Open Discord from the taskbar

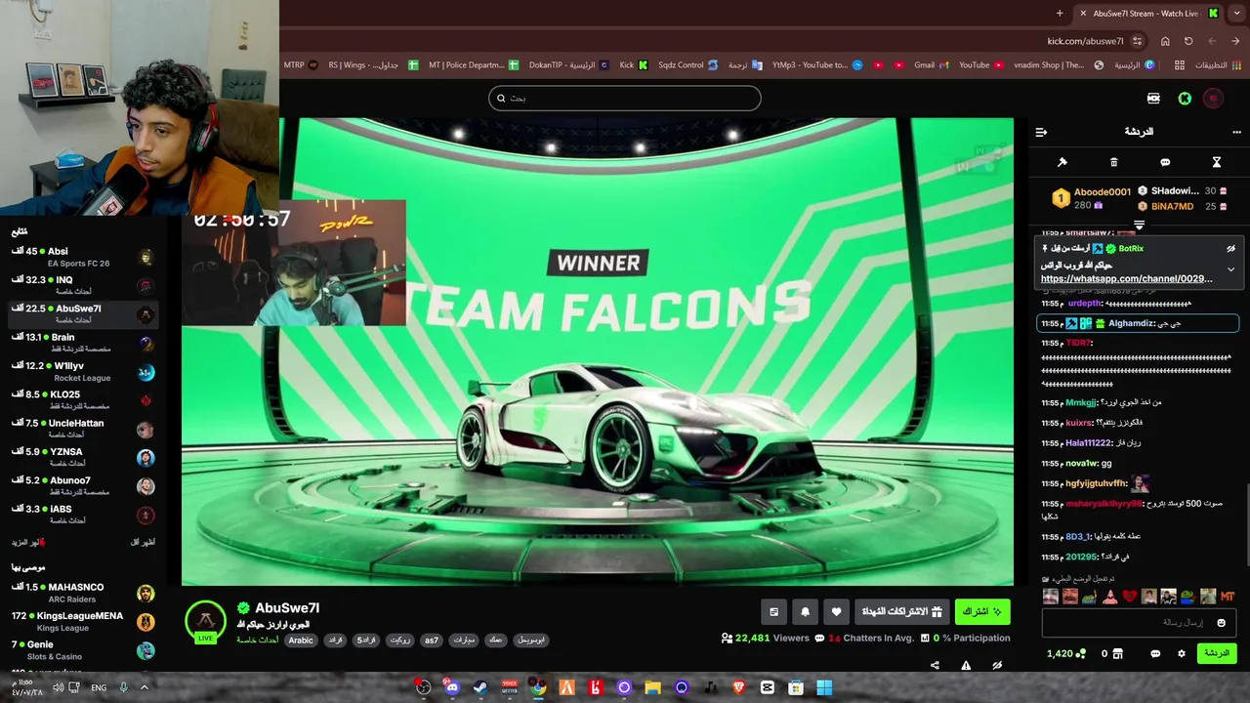click(451, 687)
